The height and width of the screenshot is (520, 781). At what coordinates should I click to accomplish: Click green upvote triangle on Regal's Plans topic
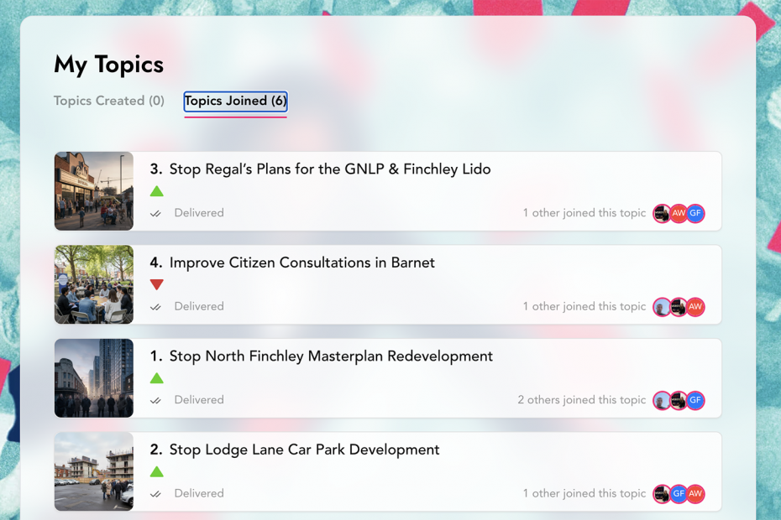(156, 191)
